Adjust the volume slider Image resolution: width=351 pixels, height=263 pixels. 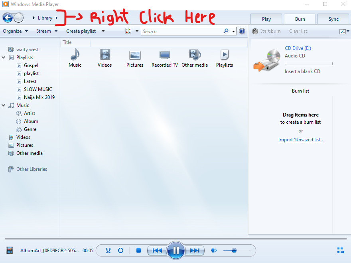click(237, 251)
